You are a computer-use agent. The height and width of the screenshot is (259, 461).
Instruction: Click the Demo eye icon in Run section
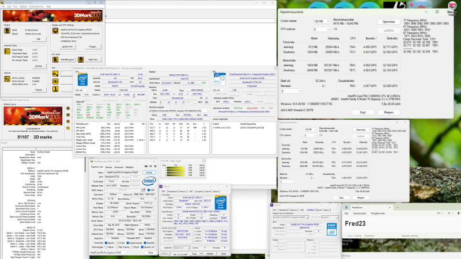(55, 81)
